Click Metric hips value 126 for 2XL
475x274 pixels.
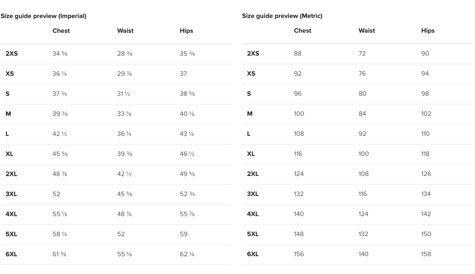(426, 174)
